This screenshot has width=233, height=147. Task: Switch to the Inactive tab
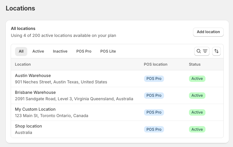tap(60, 51)
